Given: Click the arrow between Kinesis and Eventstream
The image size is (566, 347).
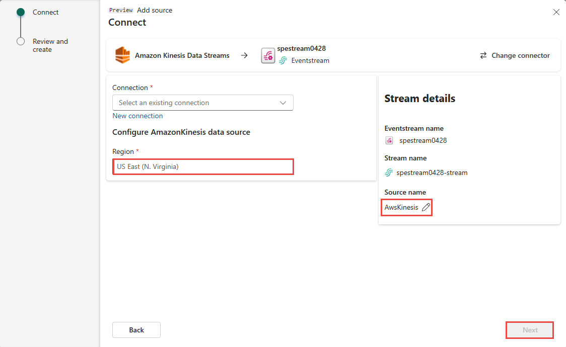Looking at the screenshot, I should 244,55.
